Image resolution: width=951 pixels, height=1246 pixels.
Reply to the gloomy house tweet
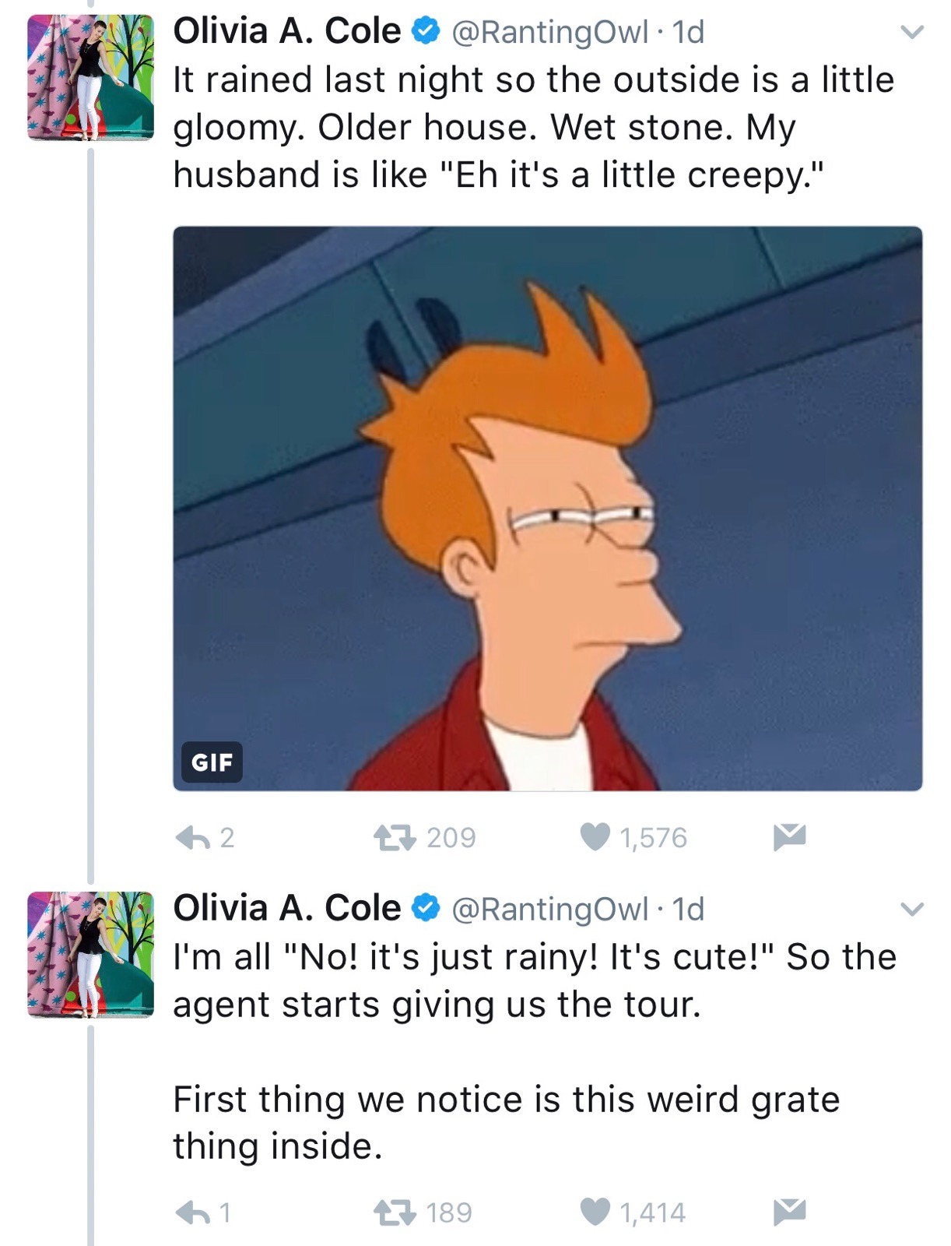[191, 837]
